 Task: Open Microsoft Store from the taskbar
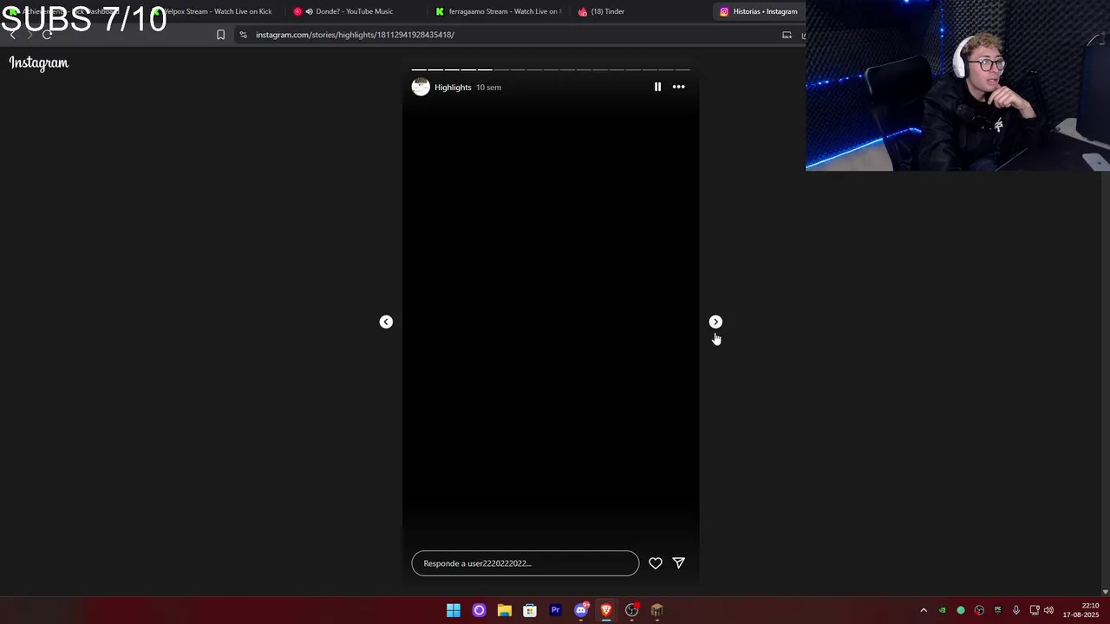[x=530, y=610]
